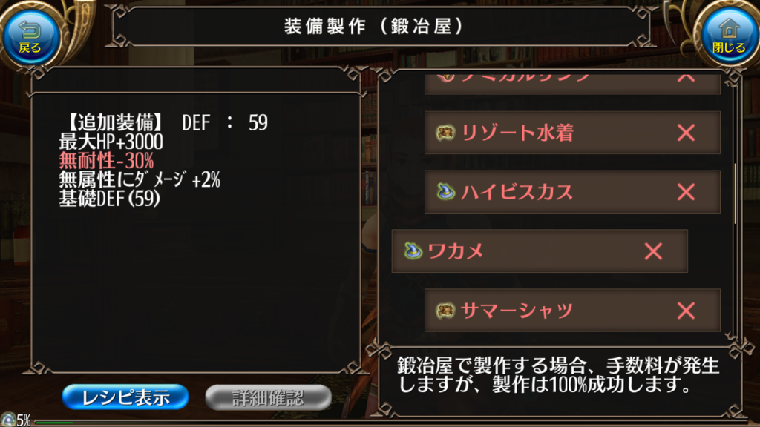Image resolution: width=760 pixels, height=427 pixels.
Task: Click the X mark on リゾート水着 row
Action: tap(686, 133)
